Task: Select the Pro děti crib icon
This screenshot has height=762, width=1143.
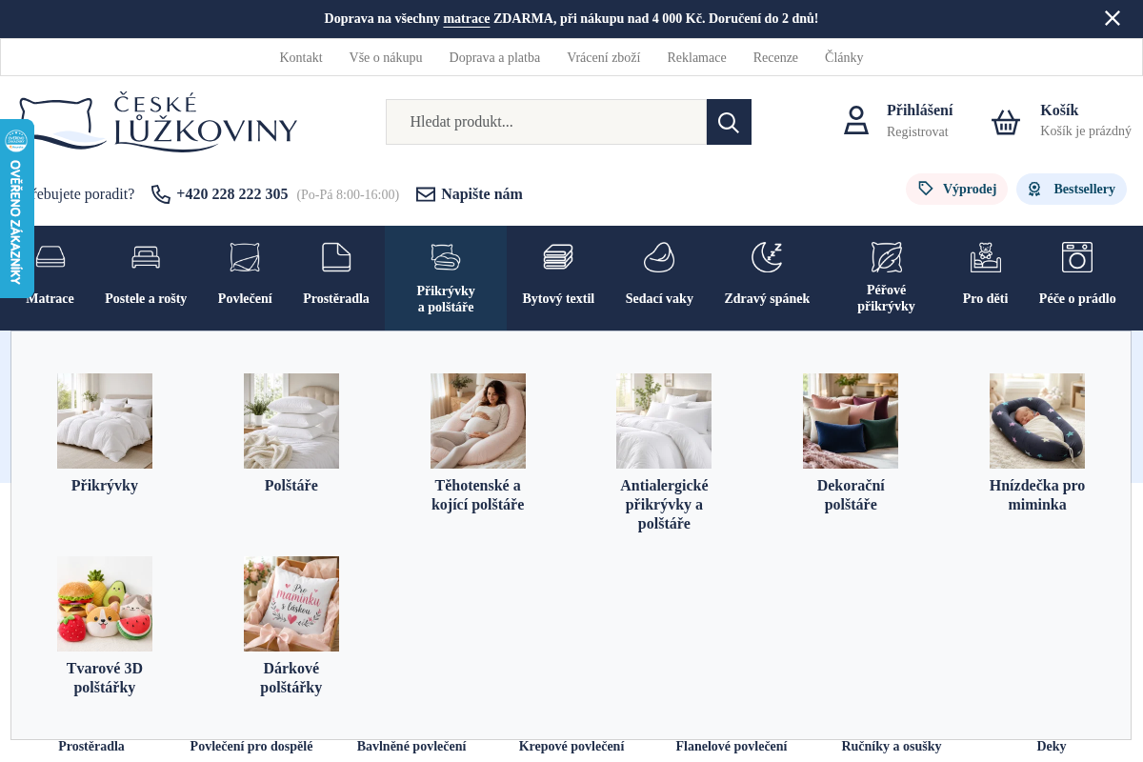Action: 985,257
